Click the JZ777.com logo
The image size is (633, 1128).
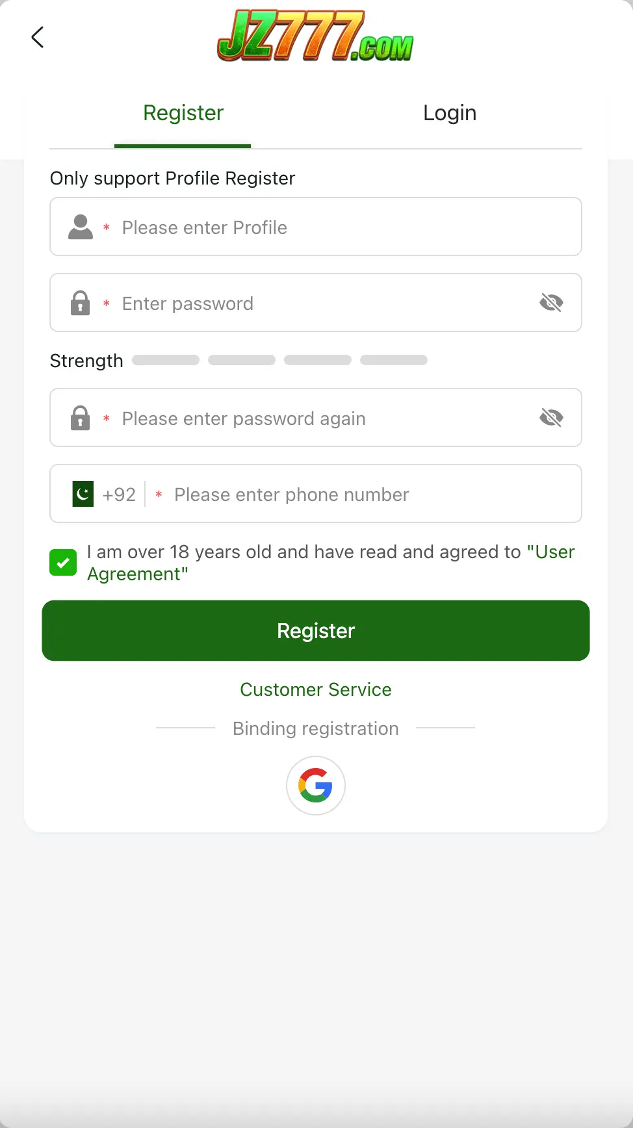click(315, 36)
